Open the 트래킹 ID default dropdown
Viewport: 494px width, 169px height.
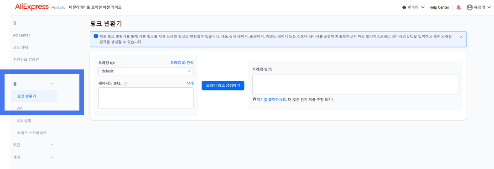click(x=146, y=71)
